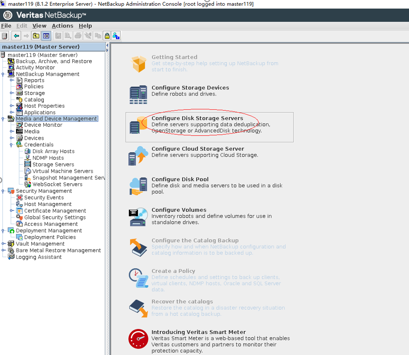Collapse the Credentials tree node
Screen dimensions: 409x355
[x=12, y=145]
